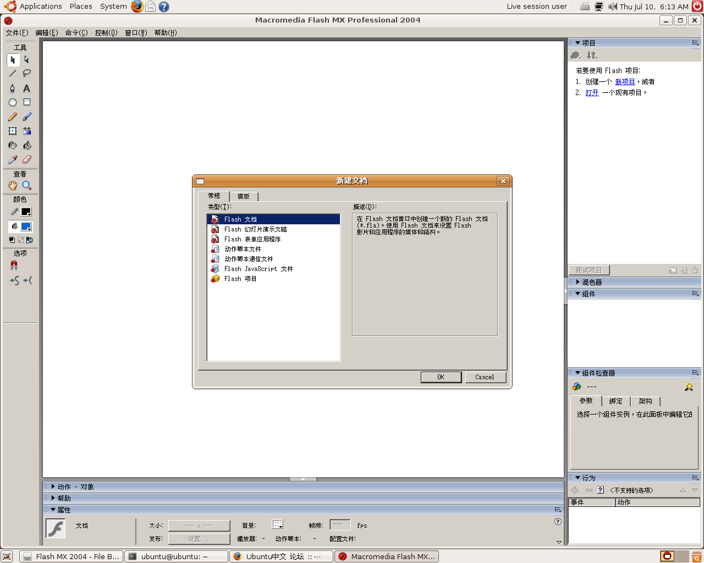The image size is (704, 563).
Task: Open the fill color swatch
Action: pyautogui.click(x=26, y=227)
